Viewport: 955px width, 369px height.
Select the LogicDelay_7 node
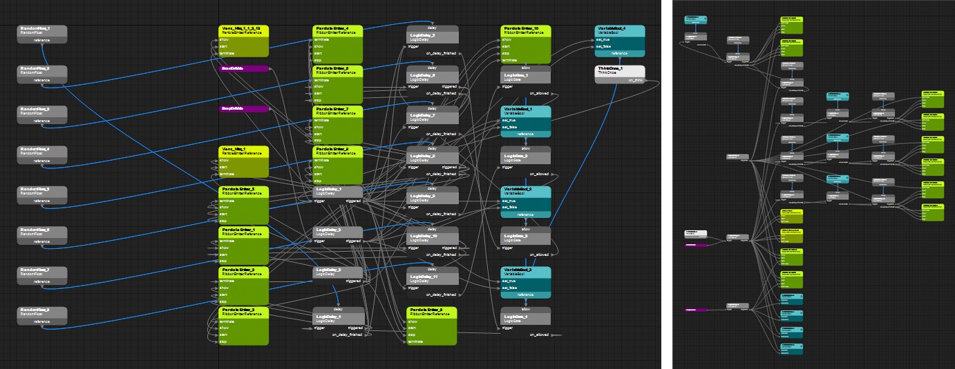432,121
